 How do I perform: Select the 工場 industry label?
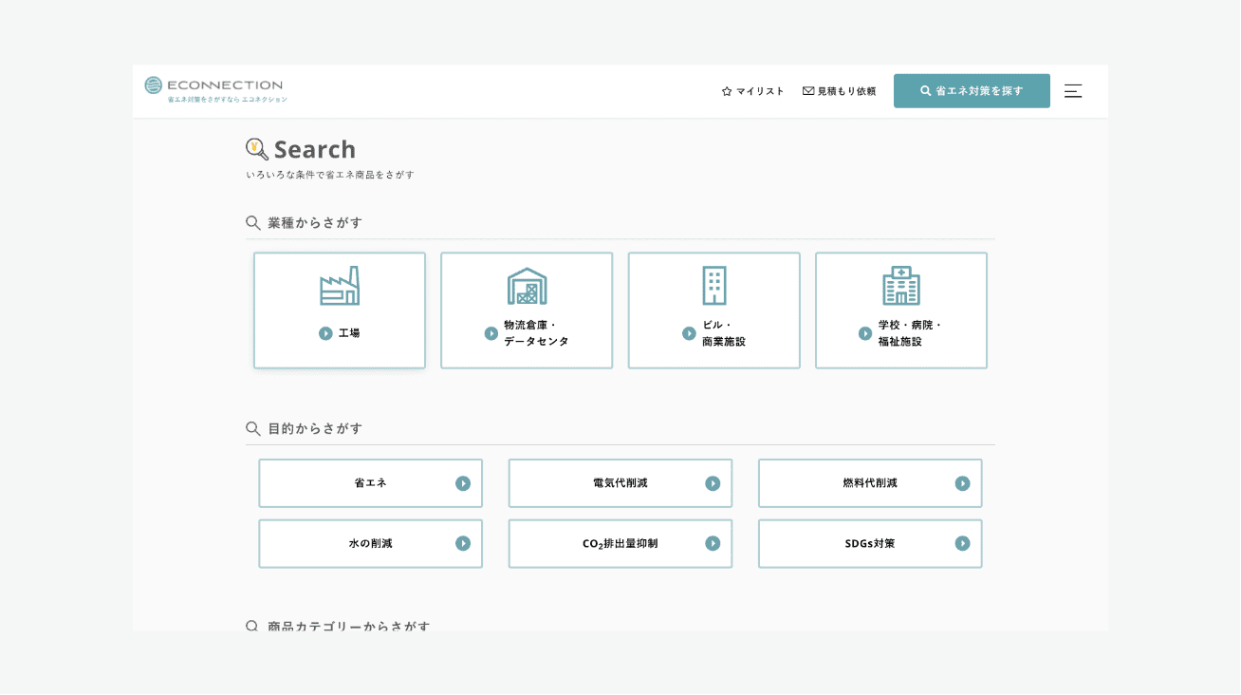click(349, 333)
